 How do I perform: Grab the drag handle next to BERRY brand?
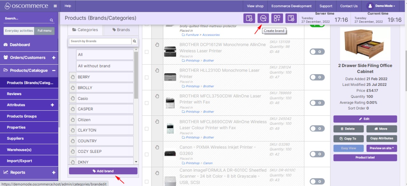click(x=72, y=77)
